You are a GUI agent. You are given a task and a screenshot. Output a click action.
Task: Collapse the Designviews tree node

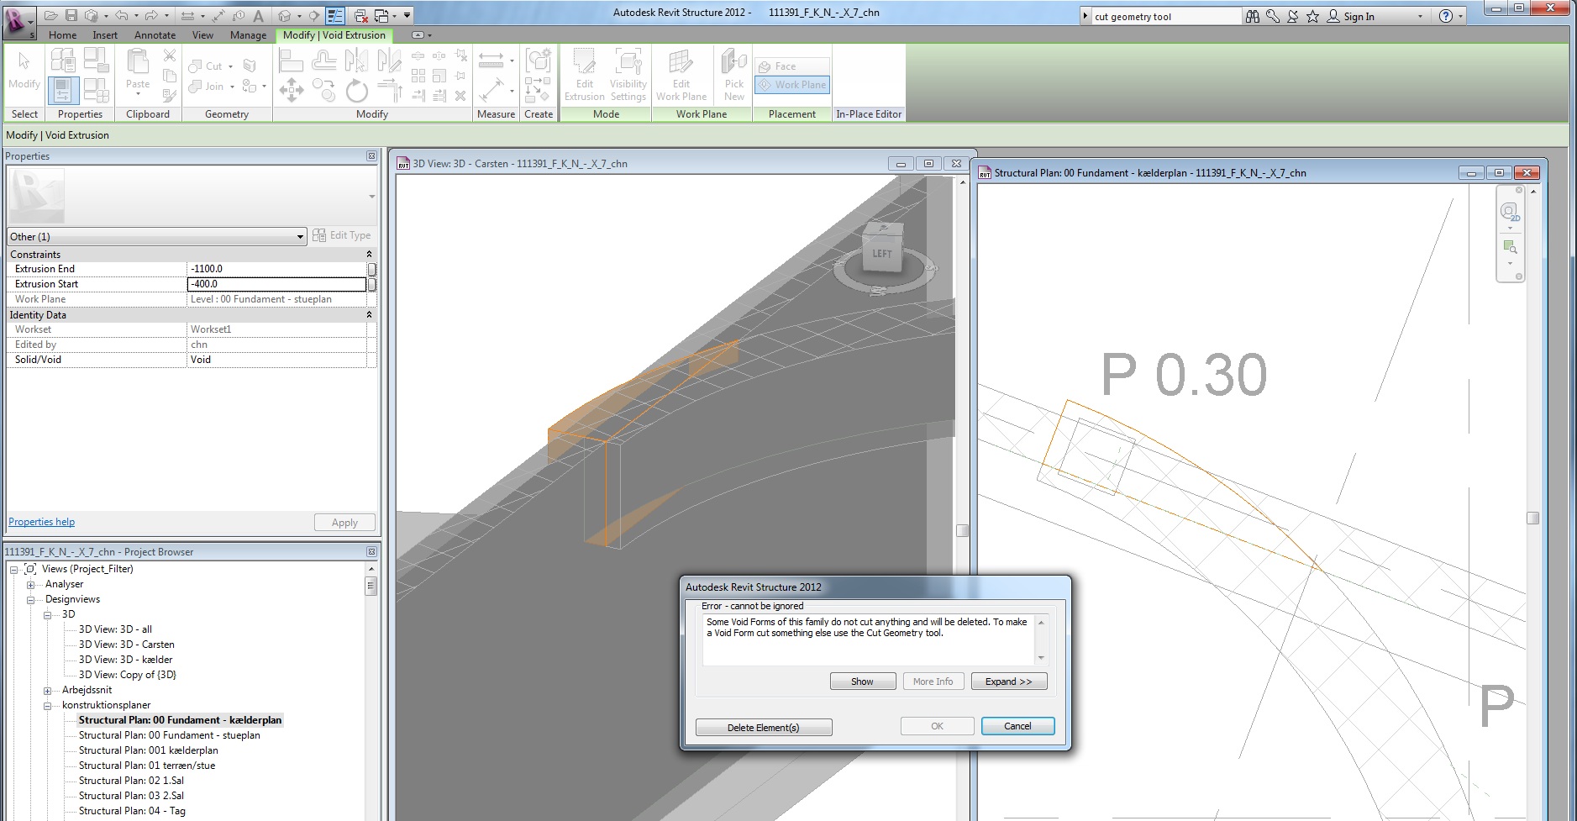coord(31,599)
